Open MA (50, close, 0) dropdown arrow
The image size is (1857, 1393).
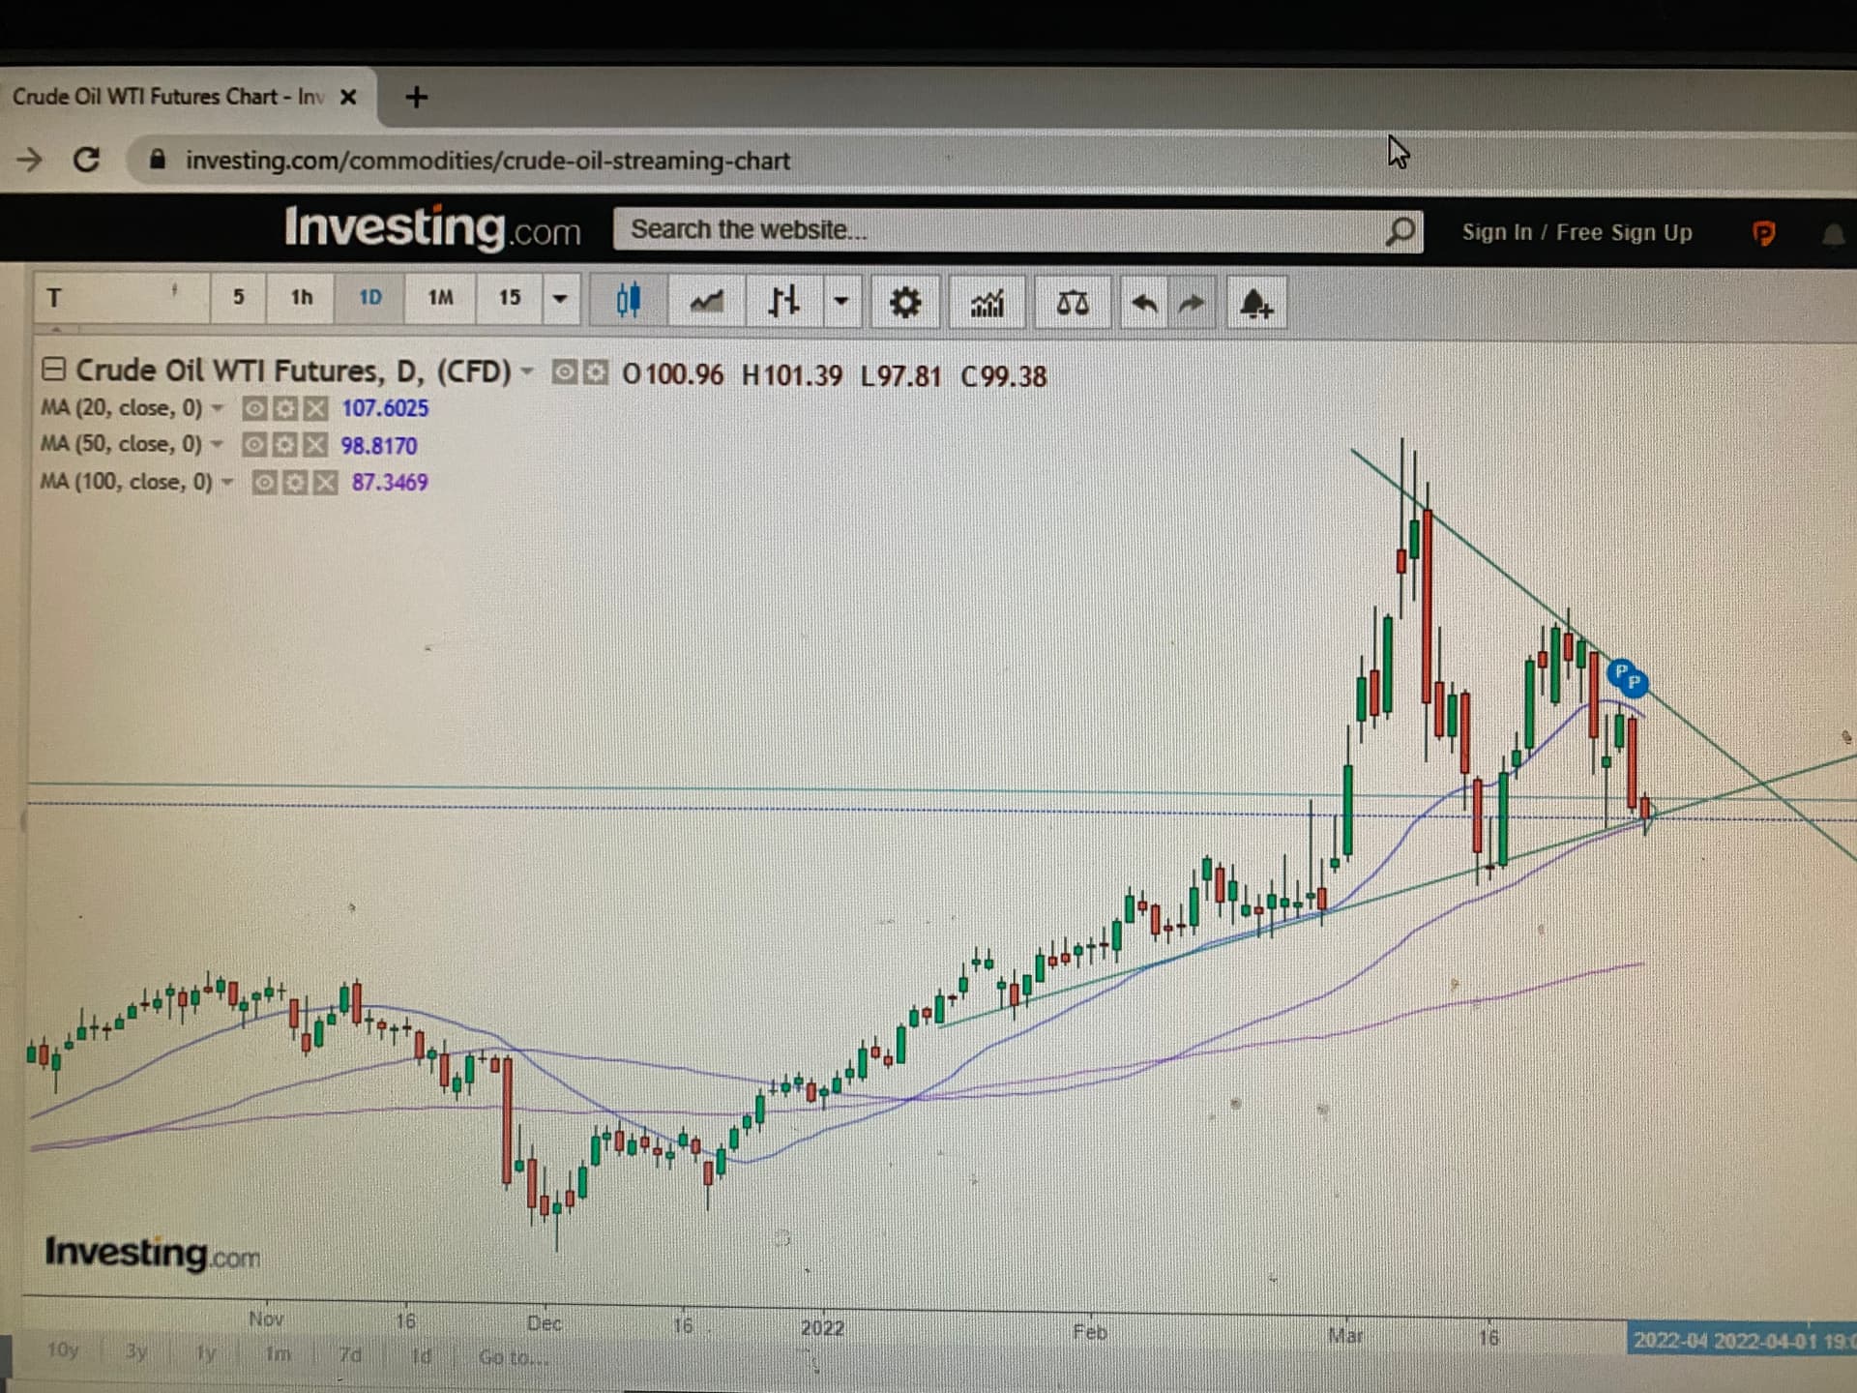tap(217, 445)
